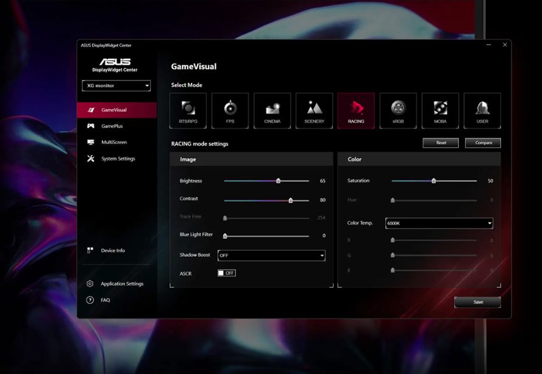This screenshot has height=374, width=542.
Task: Choose the CINEMA mode icon
Action: tap(272, 110)
